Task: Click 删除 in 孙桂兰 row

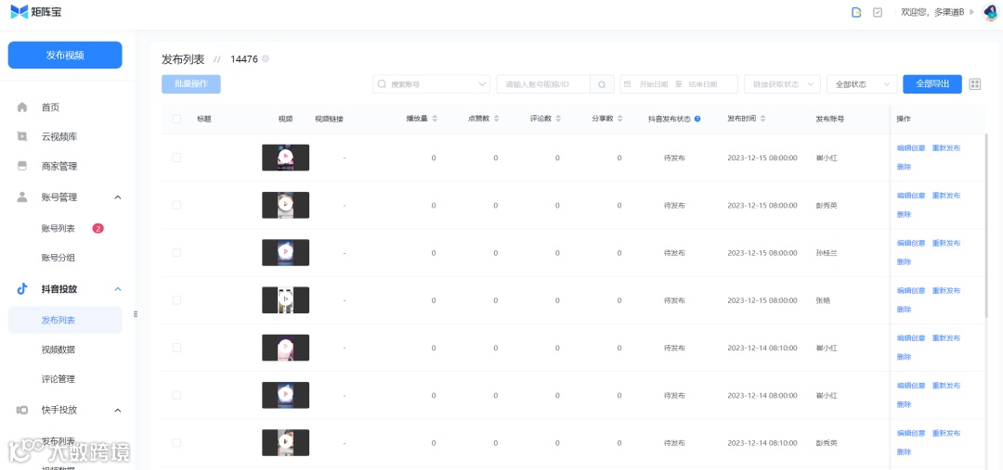Action: pyautogui.click(x=904, y=261)
